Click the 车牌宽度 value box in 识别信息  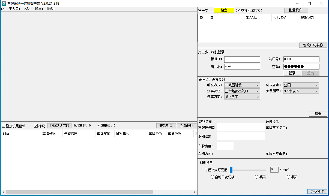(x=225, y=146)
